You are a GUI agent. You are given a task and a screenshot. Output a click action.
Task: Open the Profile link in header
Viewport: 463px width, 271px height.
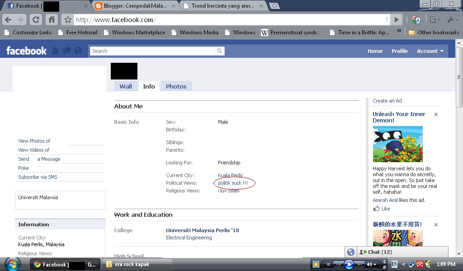[400, 51]
